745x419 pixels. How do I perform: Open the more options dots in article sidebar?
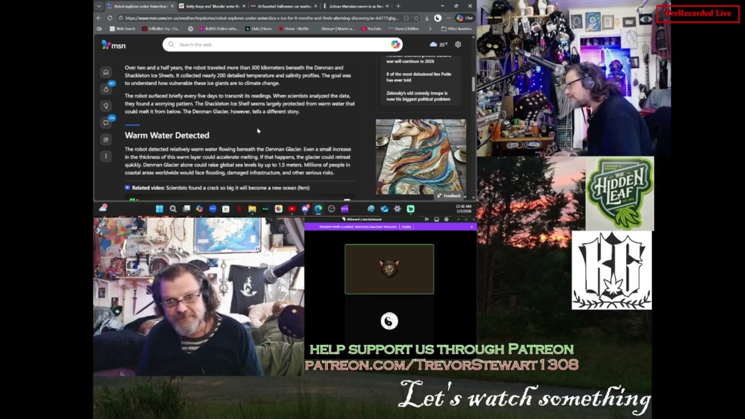tap(105, 156)
